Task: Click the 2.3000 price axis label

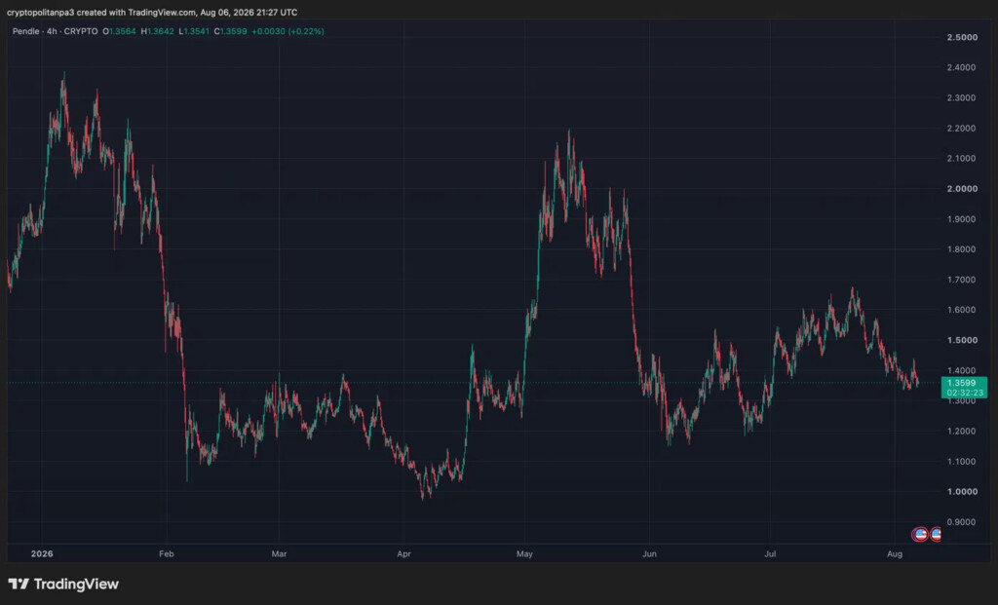Action: [962, 98]
